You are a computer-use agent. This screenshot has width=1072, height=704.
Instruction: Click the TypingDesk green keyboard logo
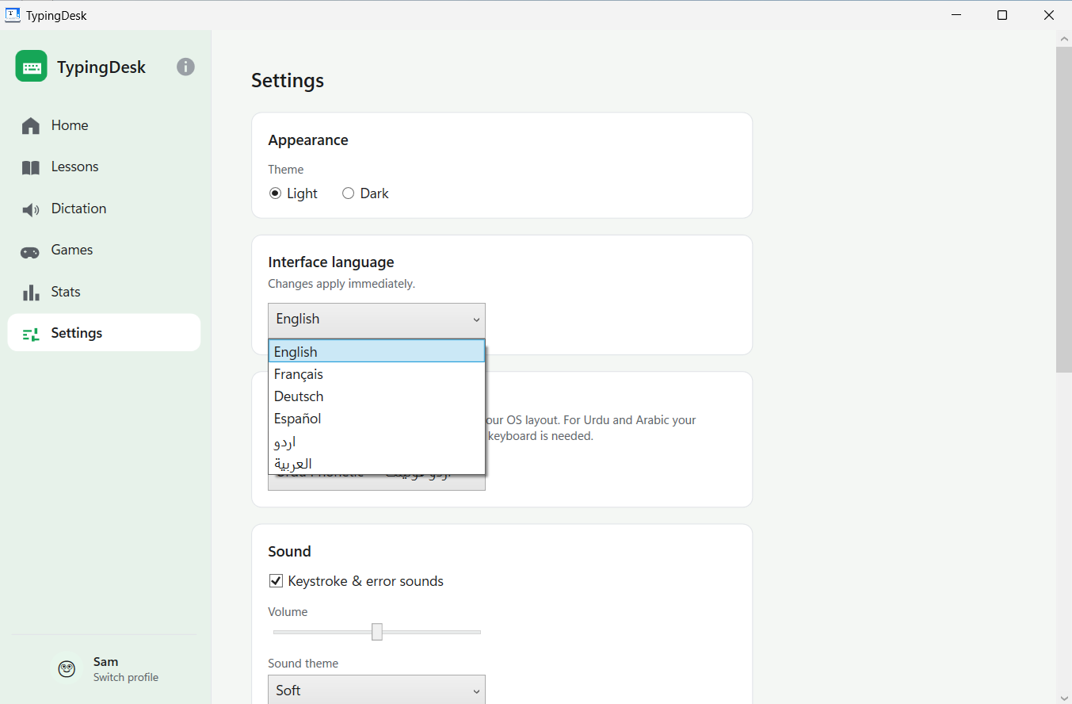tap(32, 67)
